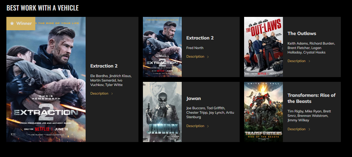
Task: Open Transformers: Rise of the Beasts poster
Action: [x=264, y=112]
